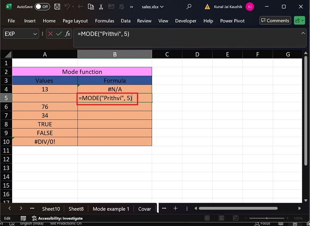Toggle the AutoSave switch
310x226 pixels.
coord(42,7)
